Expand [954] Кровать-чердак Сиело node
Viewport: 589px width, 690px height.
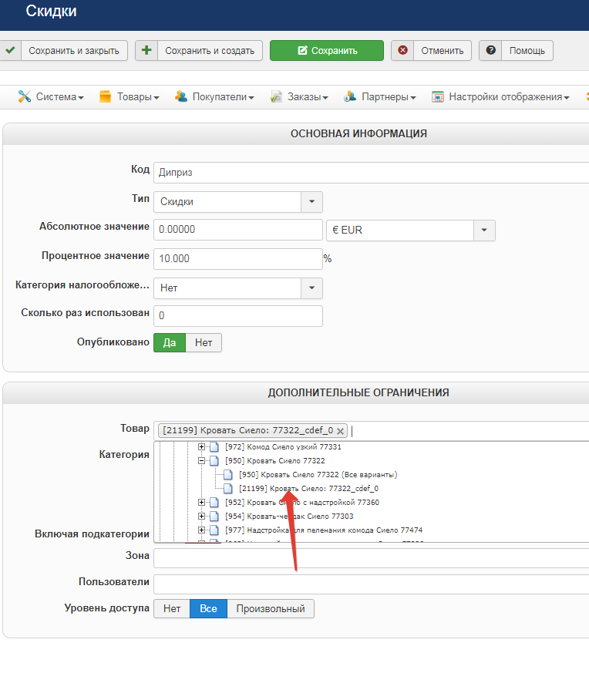202,516
